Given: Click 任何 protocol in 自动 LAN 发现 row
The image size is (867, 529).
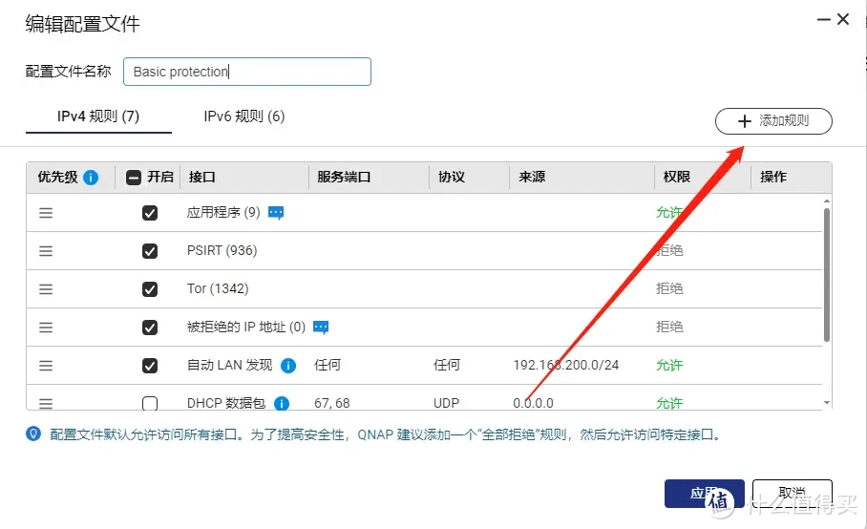Looking at the screenshot, I should [447, 366].
